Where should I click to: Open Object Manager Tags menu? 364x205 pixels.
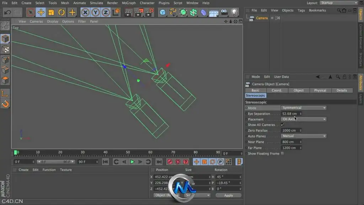pyautogui.click(x=301, y=10)
